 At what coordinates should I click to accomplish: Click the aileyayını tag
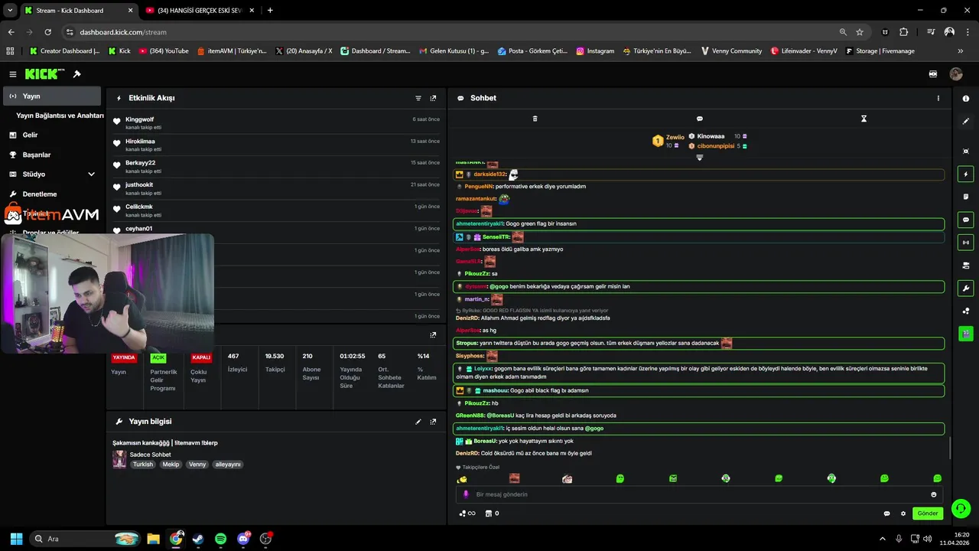[x=228, y=465]
